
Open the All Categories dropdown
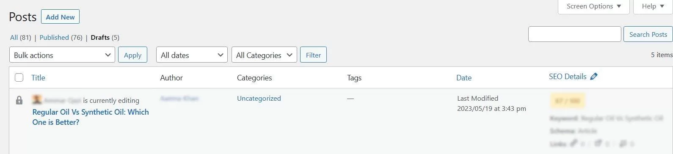click(264, 55)
